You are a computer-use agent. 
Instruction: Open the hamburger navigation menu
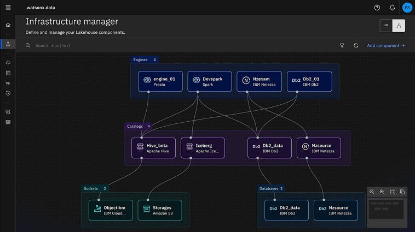click(x=8, y=8)
